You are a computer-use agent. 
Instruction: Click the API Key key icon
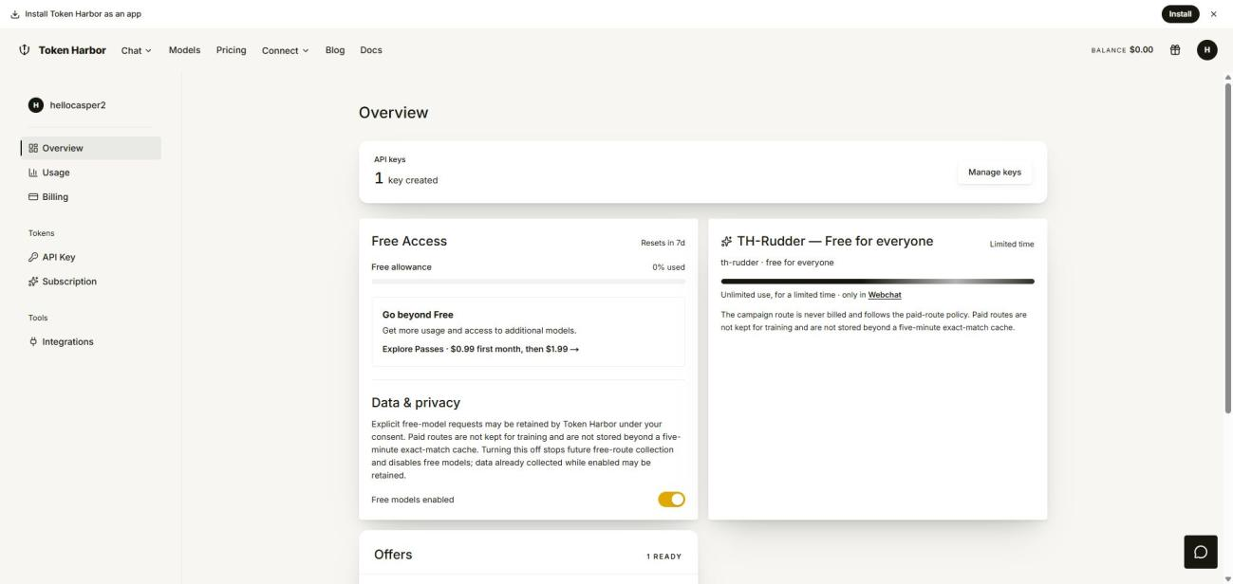pos(33,257)
